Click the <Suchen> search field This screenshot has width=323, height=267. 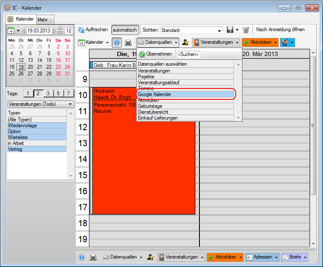click(188, 54)
